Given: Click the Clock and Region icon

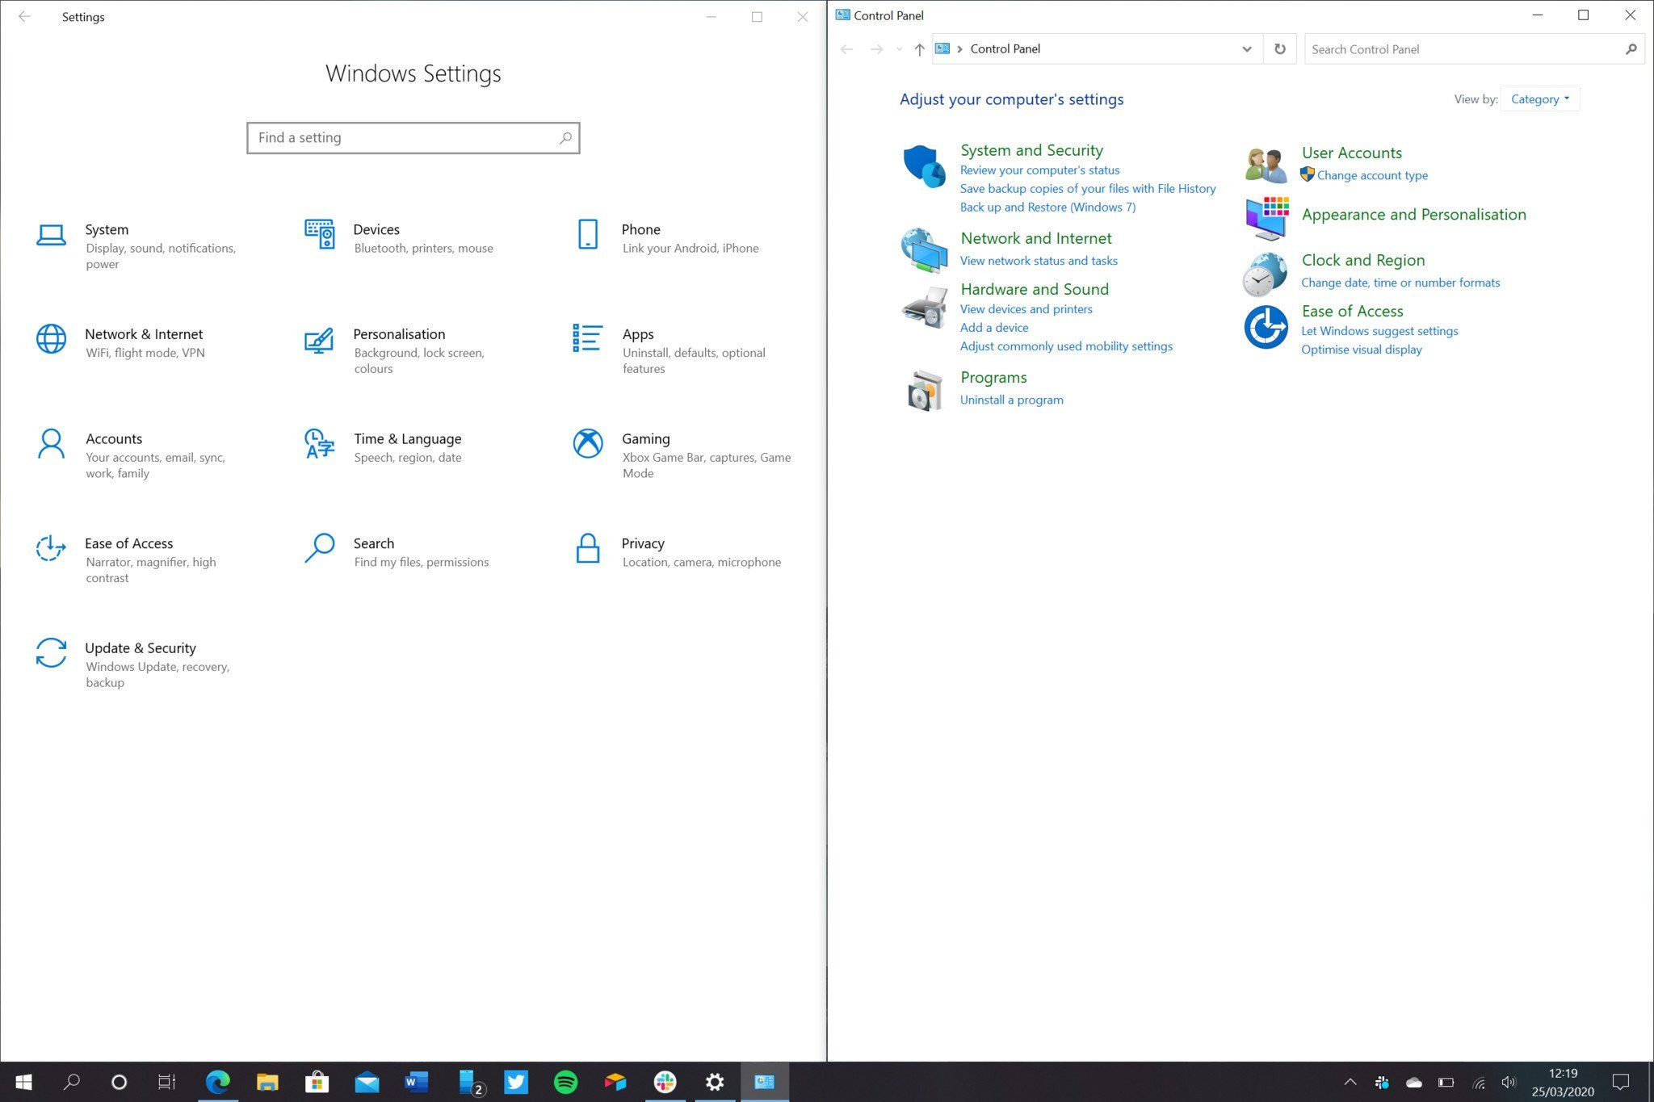Looking at the screenshot, I should click(x=1265, y=274).
